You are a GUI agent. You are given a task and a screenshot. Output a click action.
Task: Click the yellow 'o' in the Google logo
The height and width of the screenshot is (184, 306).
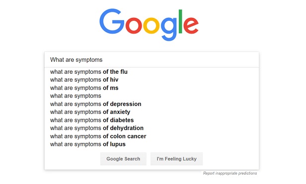(x=152, y=25)
